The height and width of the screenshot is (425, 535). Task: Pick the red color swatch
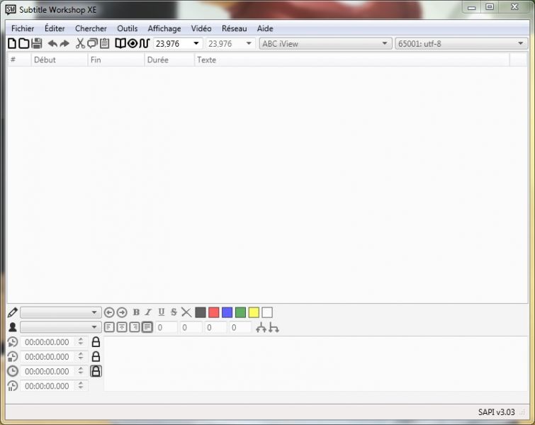(213, 312)
